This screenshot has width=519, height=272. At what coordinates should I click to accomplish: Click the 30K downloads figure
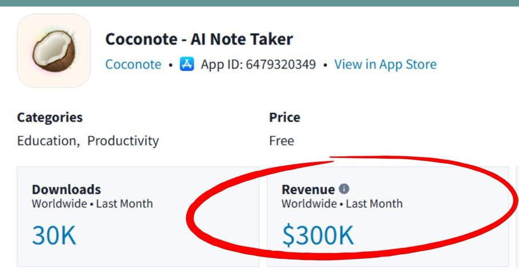point(54,235)
